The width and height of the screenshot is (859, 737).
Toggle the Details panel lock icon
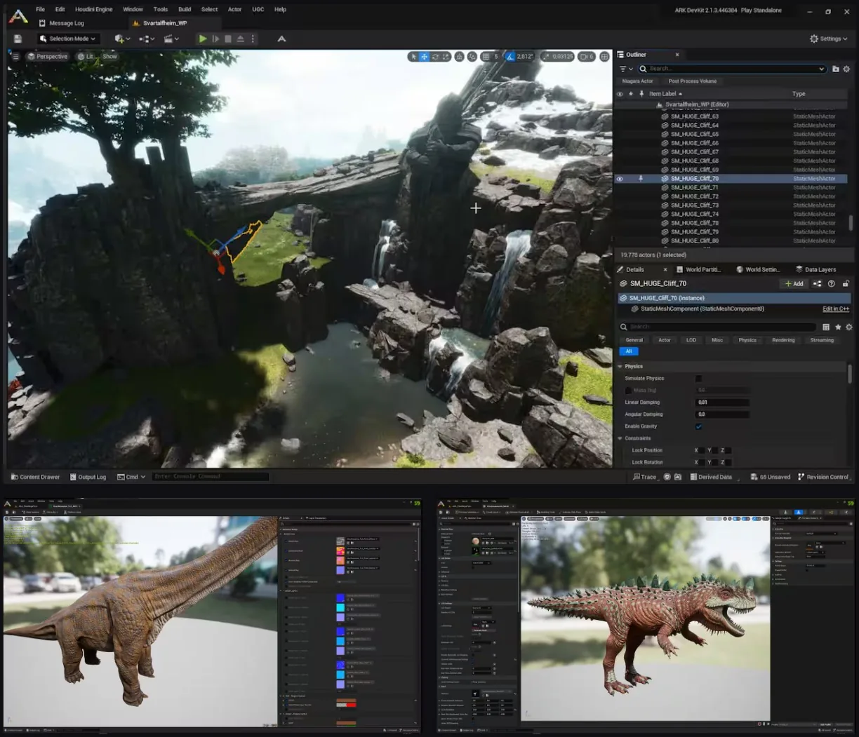(846, 283)
